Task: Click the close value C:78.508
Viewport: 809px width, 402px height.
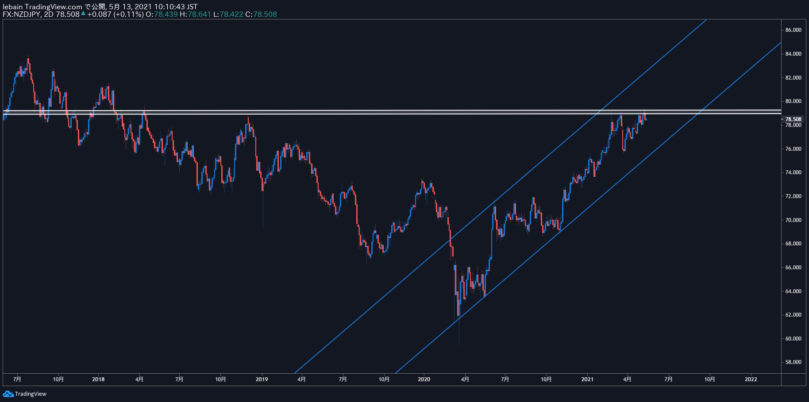Action: tap(261, 14)
